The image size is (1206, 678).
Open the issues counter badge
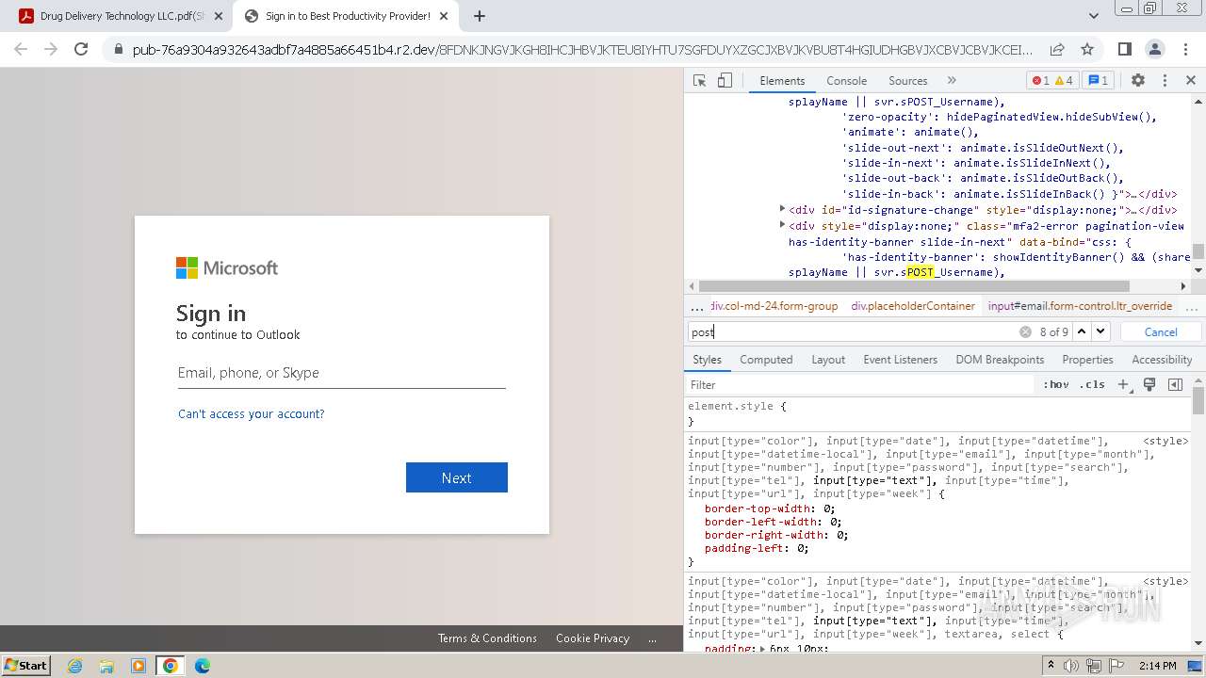pyautogui.click(x=1099, y=81)
